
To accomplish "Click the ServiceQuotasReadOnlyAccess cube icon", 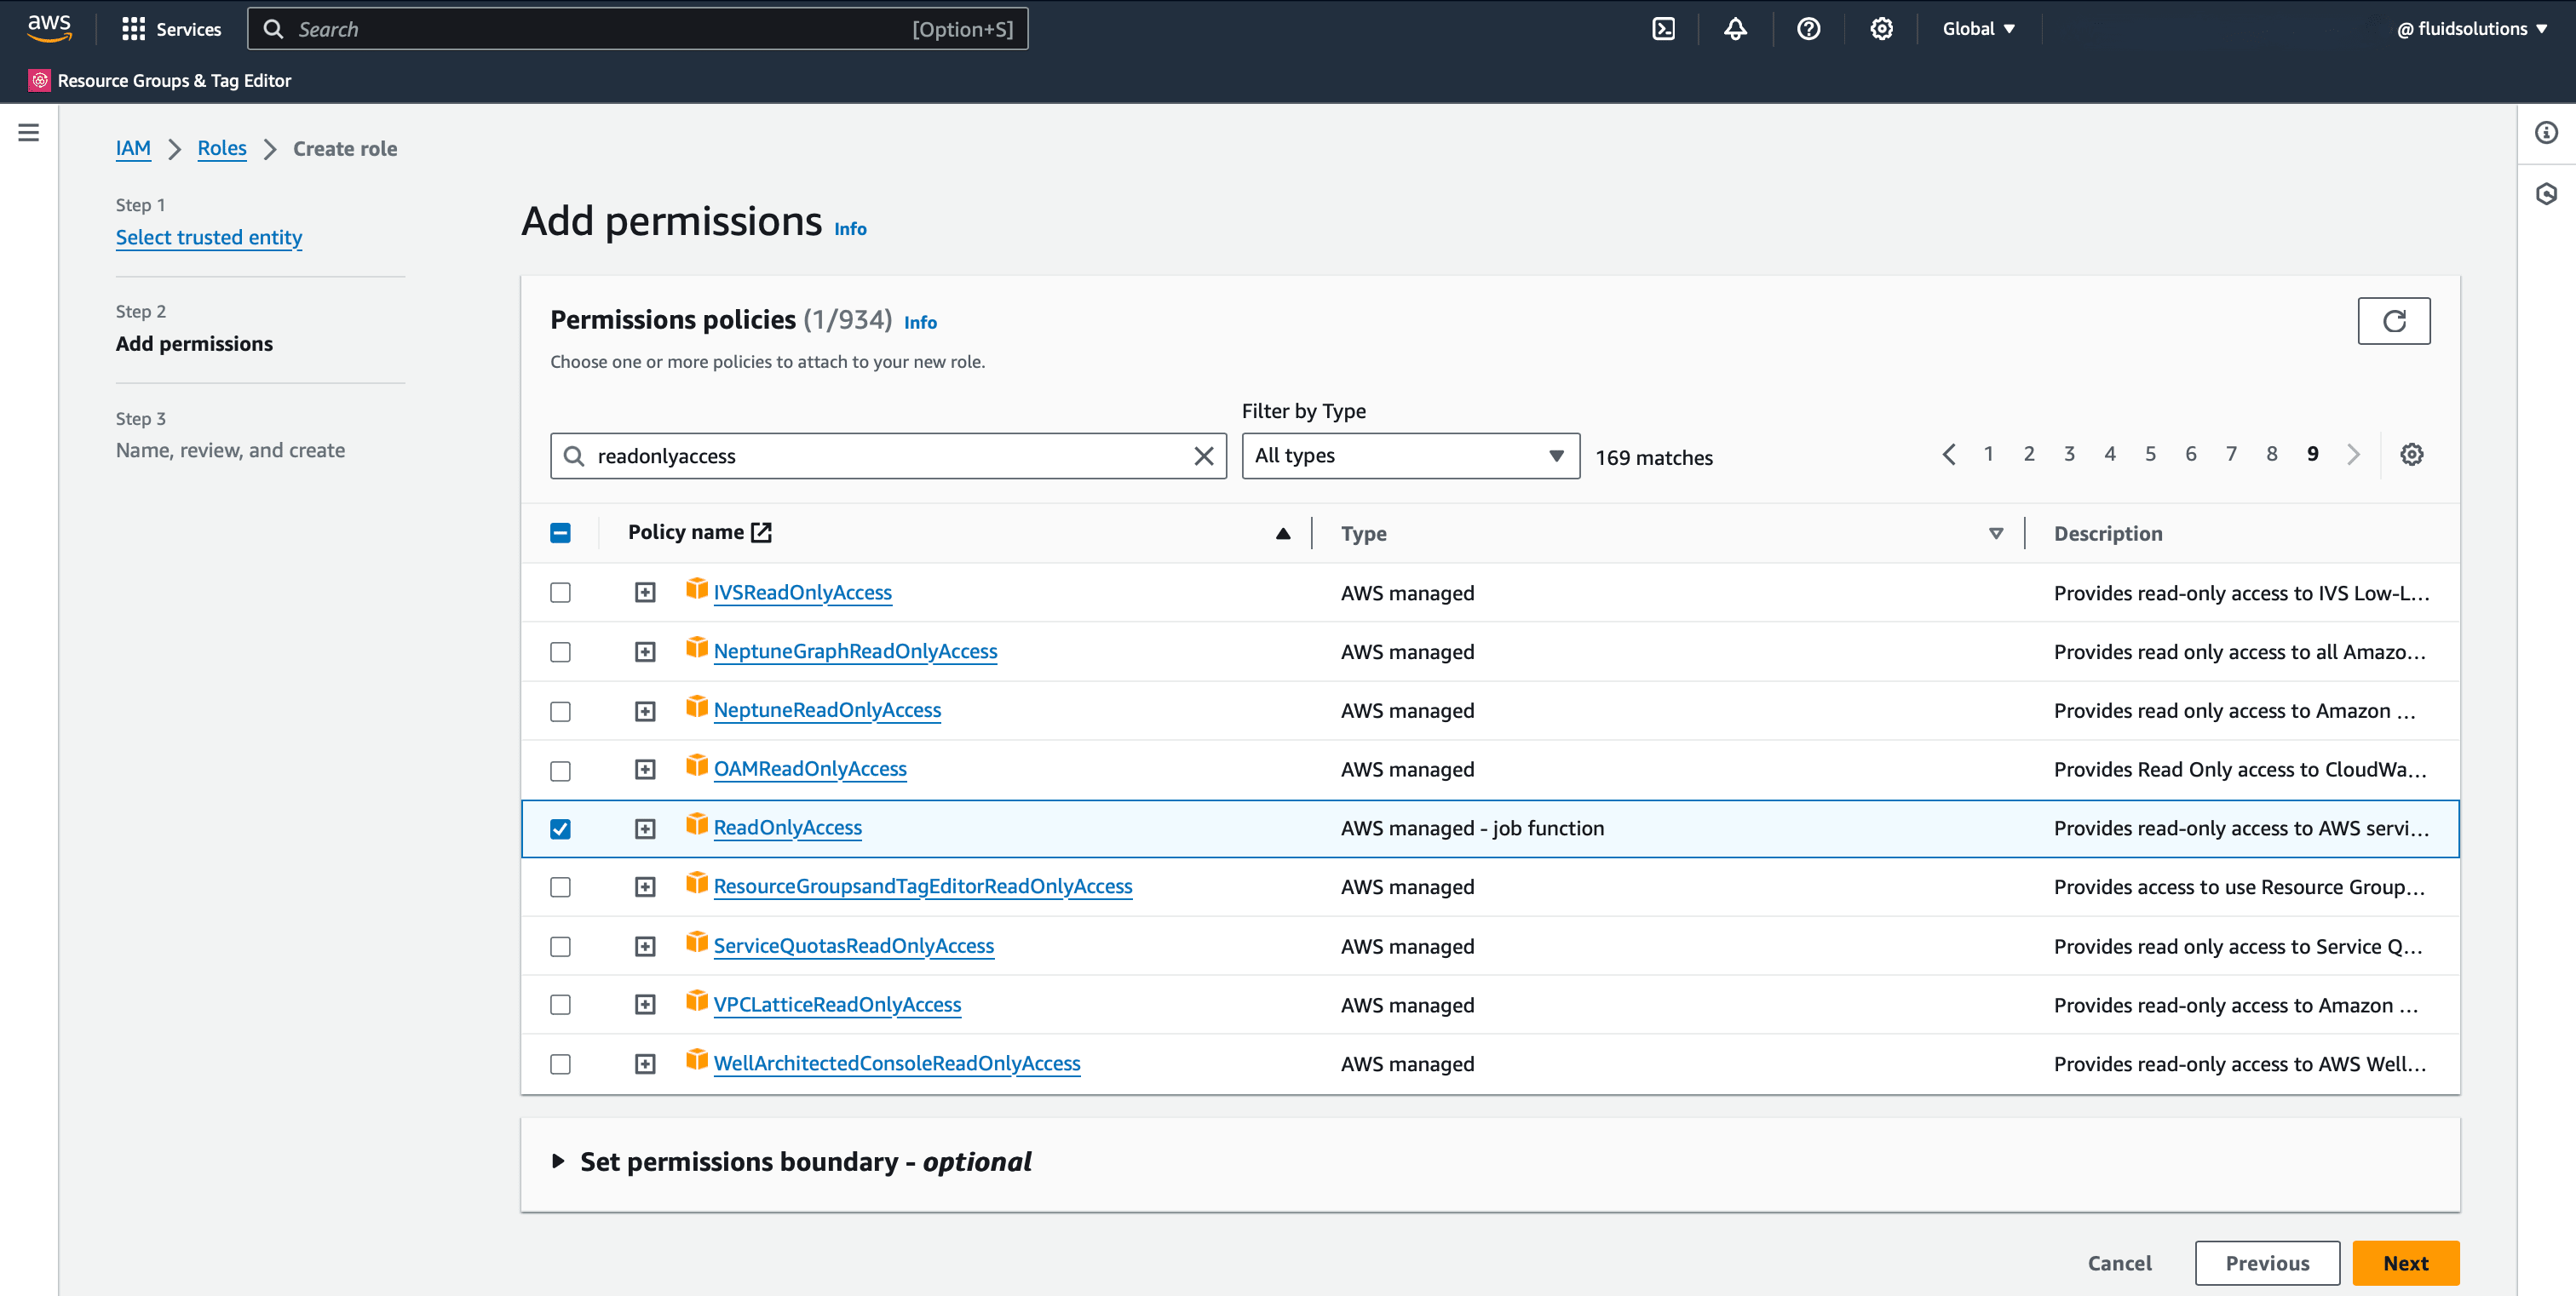I will coord(697,943).
